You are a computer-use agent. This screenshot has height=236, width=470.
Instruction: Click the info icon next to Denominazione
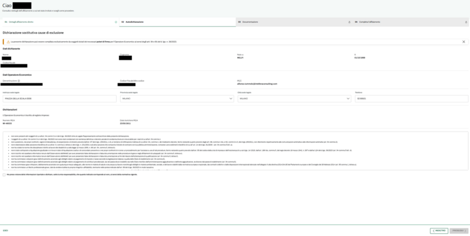(x=19, y=81)
